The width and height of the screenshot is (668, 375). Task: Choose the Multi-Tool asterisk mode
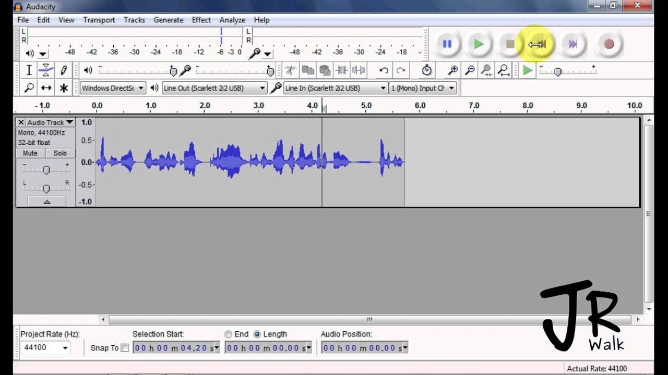[x=64, y=88]
